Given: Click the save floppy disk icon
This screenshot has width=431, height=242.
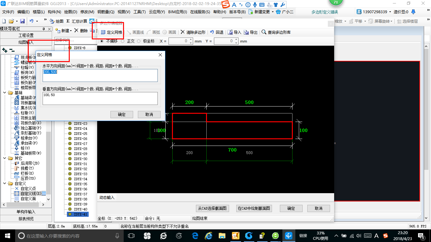Looking at the screenshot, I should click(22, 21).
